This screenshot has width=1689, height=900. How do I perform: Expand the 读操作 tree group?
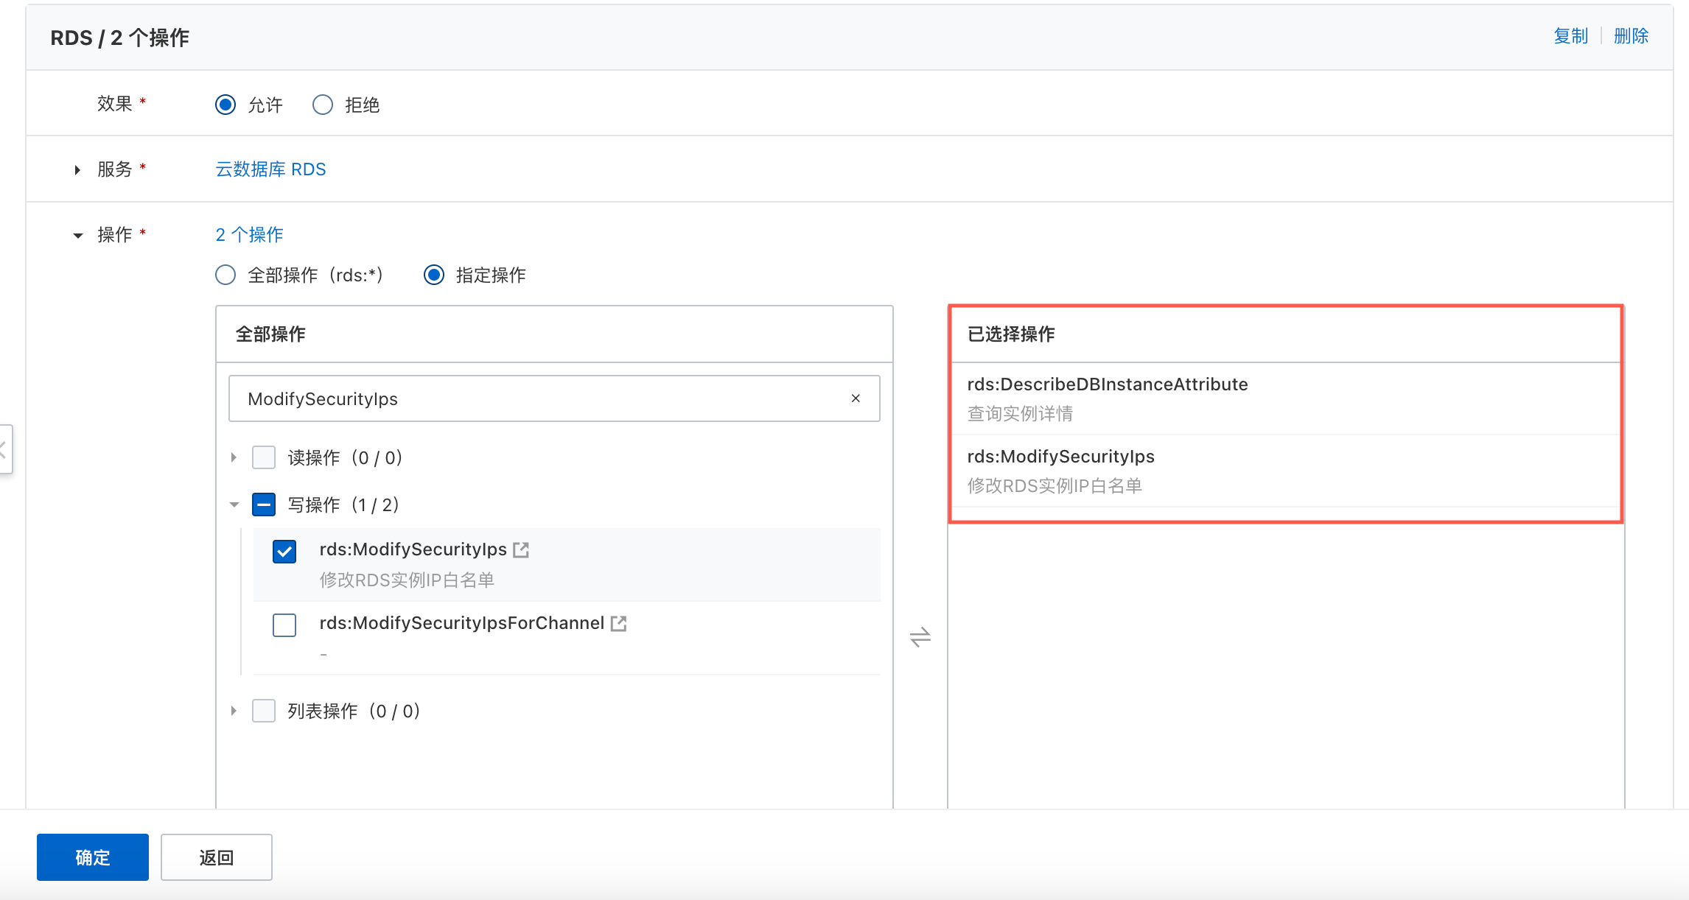[x=234, y=457]
